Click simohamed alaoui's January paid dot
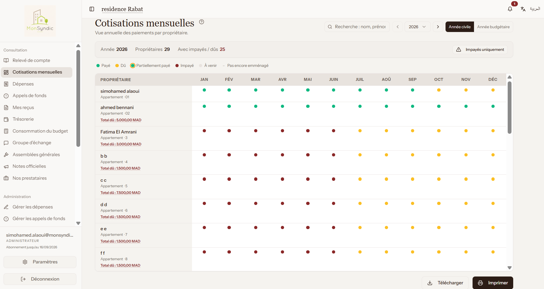This screenshot has height=289, width=544. [204, 90]
